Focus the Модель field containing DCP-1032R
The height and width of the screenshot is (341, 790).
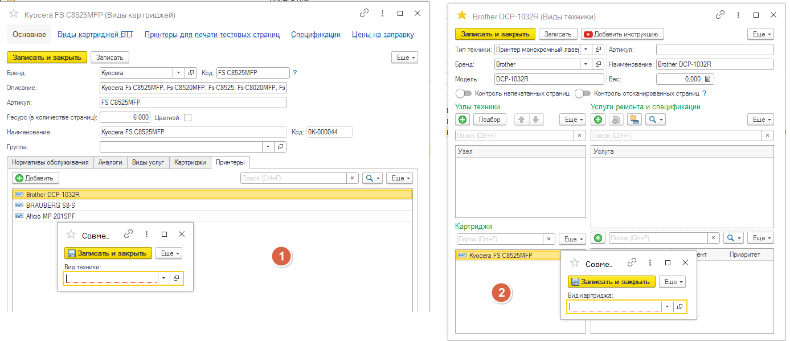click(x=549, y=79)
